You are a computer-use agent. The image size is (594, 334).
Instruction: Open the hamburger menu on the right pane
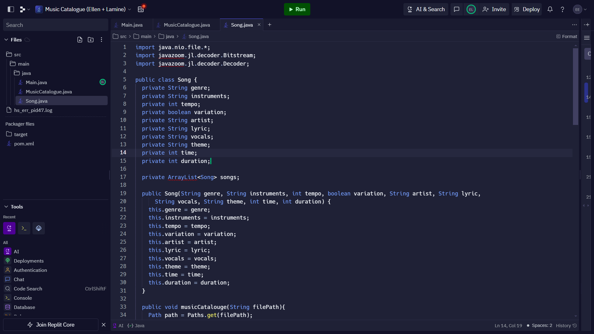coord(587,38)
